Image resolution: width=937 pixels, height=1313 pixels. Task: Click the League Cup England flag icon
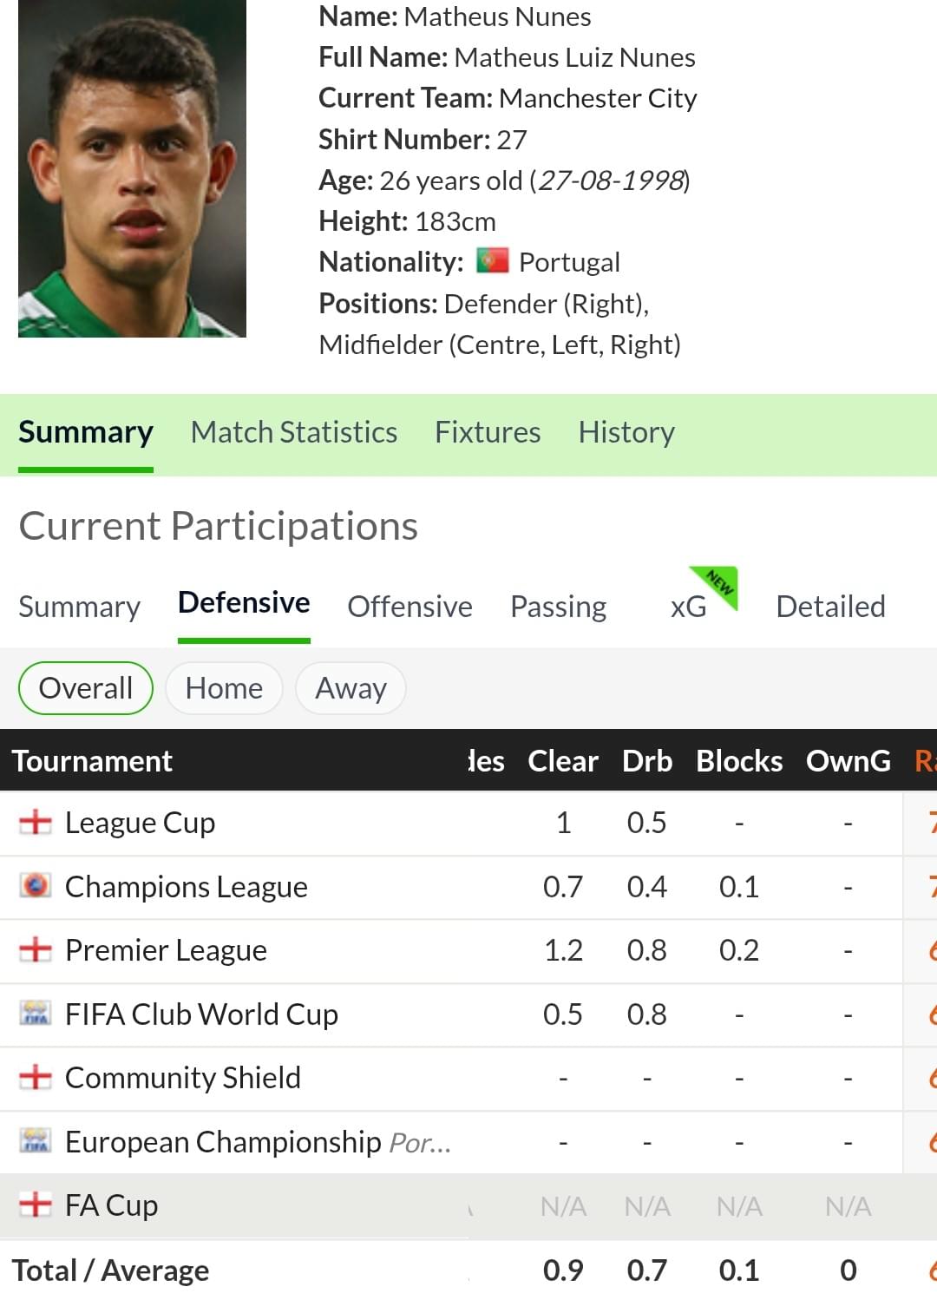point(36,822)
